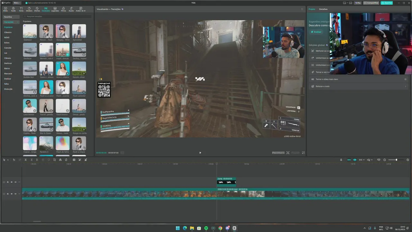The image size is (412, 232).
Task: Open the Ajuste panel
Action: [71, 9]
